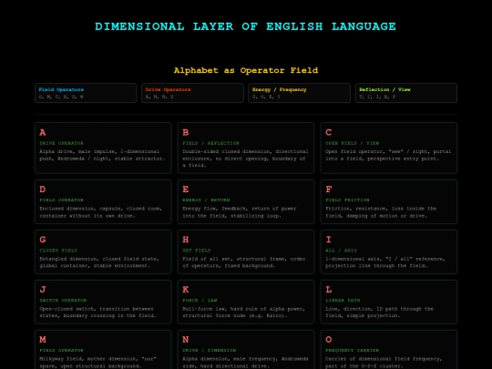492x369 pixels.
Task: Click the letter H card heading
Action: [186, 240]
